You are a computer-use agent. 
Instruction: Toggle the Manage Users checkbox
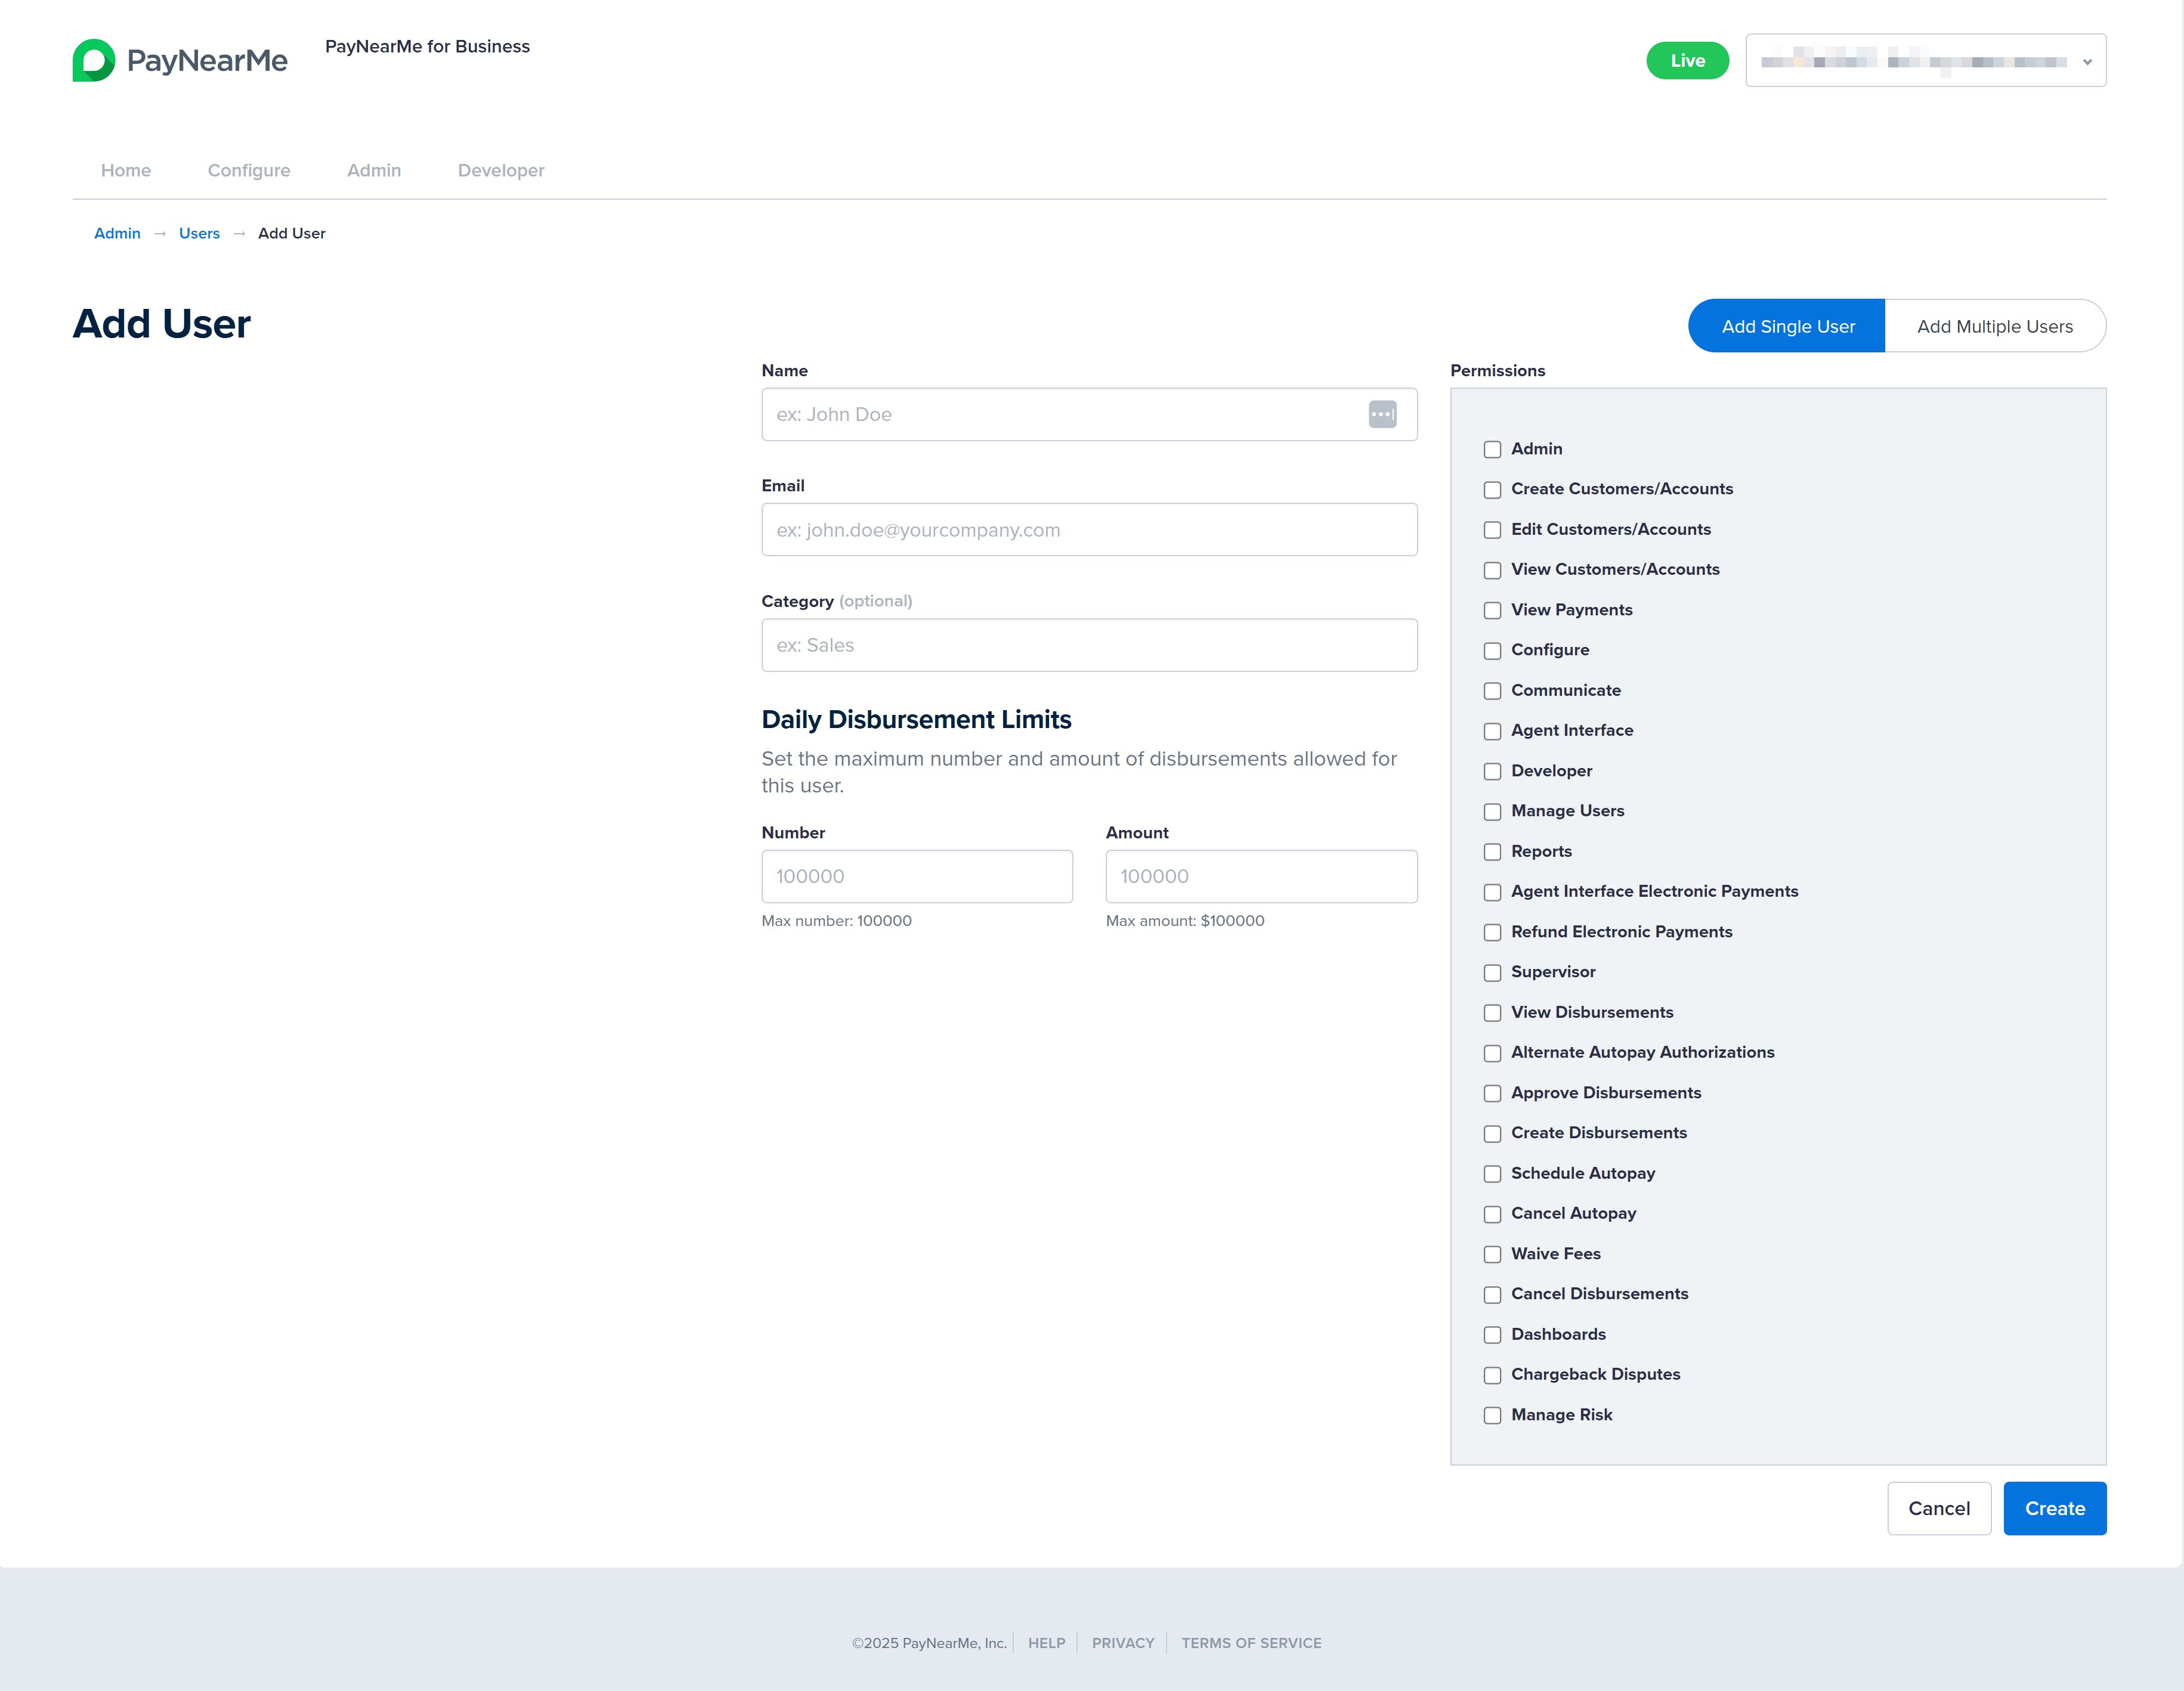point(1492,812)
